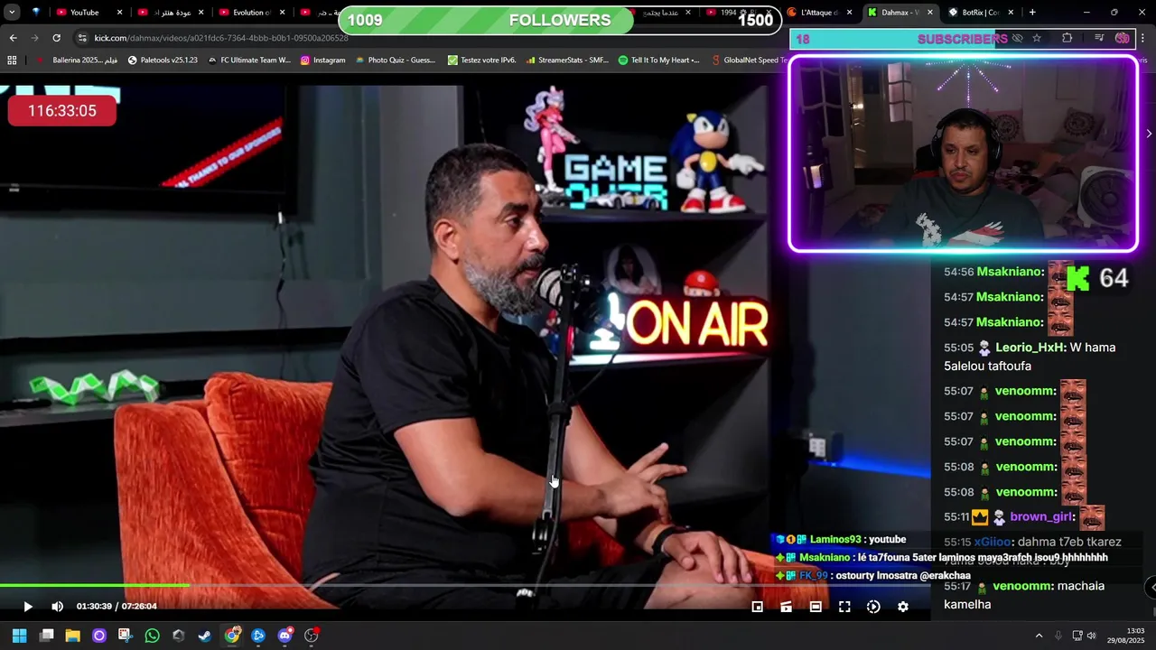1156x650 pixels.
Task: Open Chrome media control icon
Action: pos(1099,38)
